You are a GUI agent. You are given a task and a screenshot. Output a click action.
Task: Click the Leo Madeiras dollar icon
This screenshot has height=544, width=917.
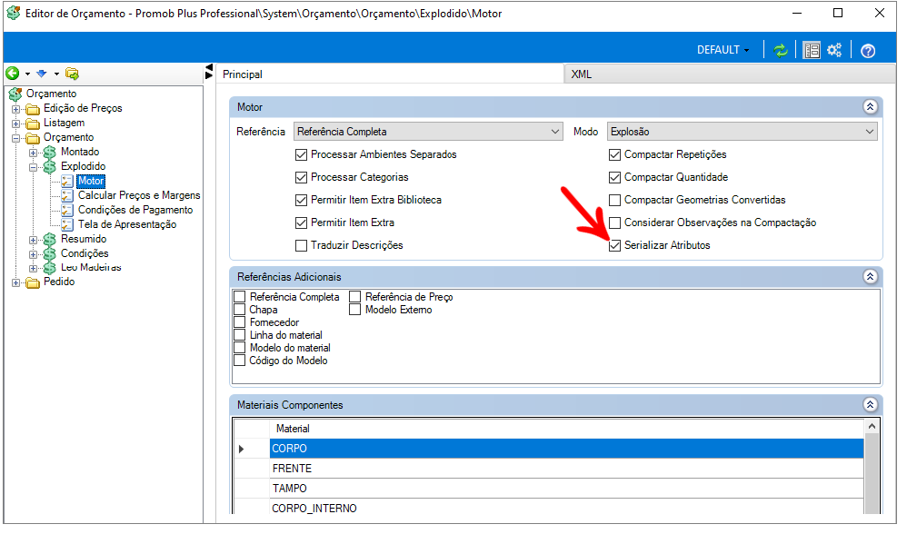point(50,268)
